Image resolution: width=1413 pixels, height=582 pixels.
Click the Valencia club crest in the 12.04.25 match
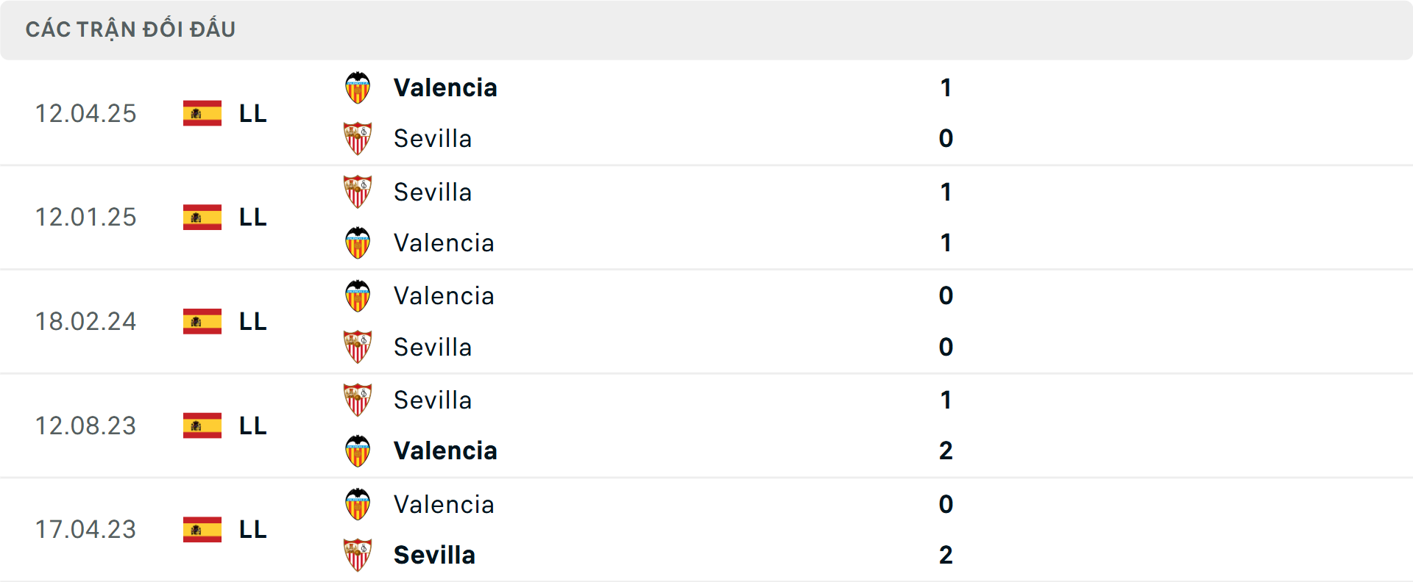(358, 87)
